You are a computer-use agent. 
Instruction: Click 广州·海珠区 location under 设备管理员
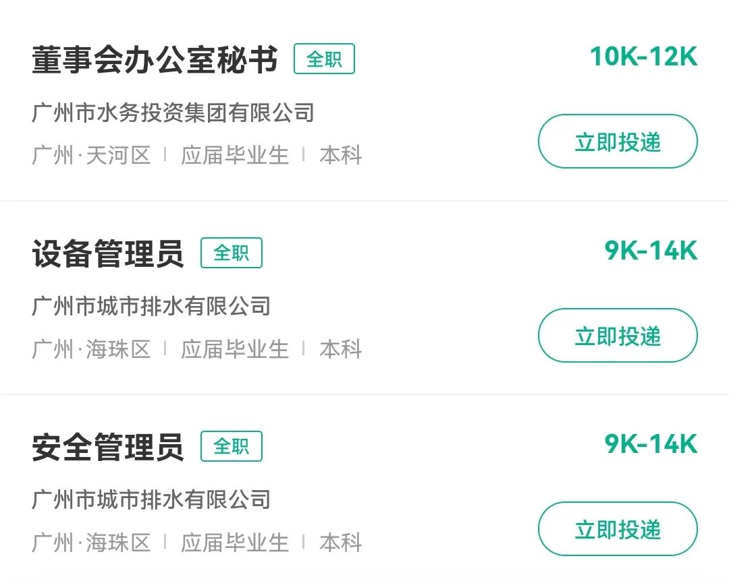coord(92,349)
